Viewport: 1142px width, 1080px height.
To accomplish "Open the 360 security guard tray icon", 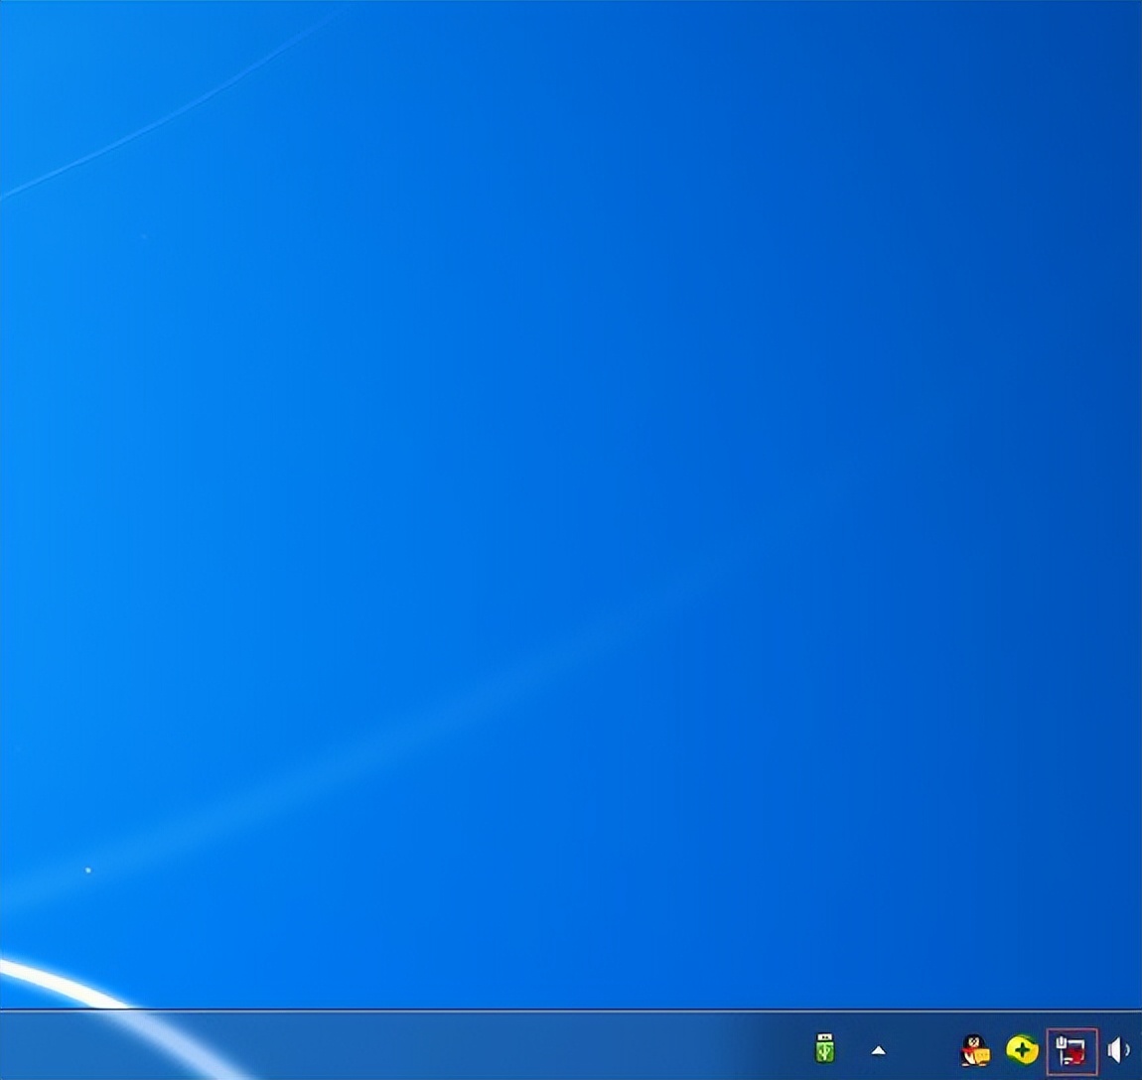I will [1021, 1049].
